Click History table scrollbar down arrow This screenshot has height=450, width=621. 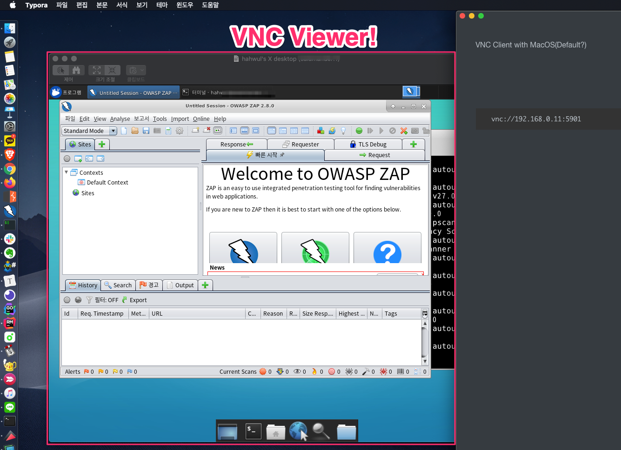pos(425,361)
